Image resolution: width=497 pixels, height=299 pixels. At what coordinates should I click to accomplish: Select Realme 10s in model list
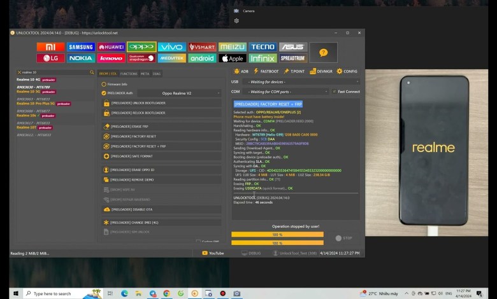[26, 116]
